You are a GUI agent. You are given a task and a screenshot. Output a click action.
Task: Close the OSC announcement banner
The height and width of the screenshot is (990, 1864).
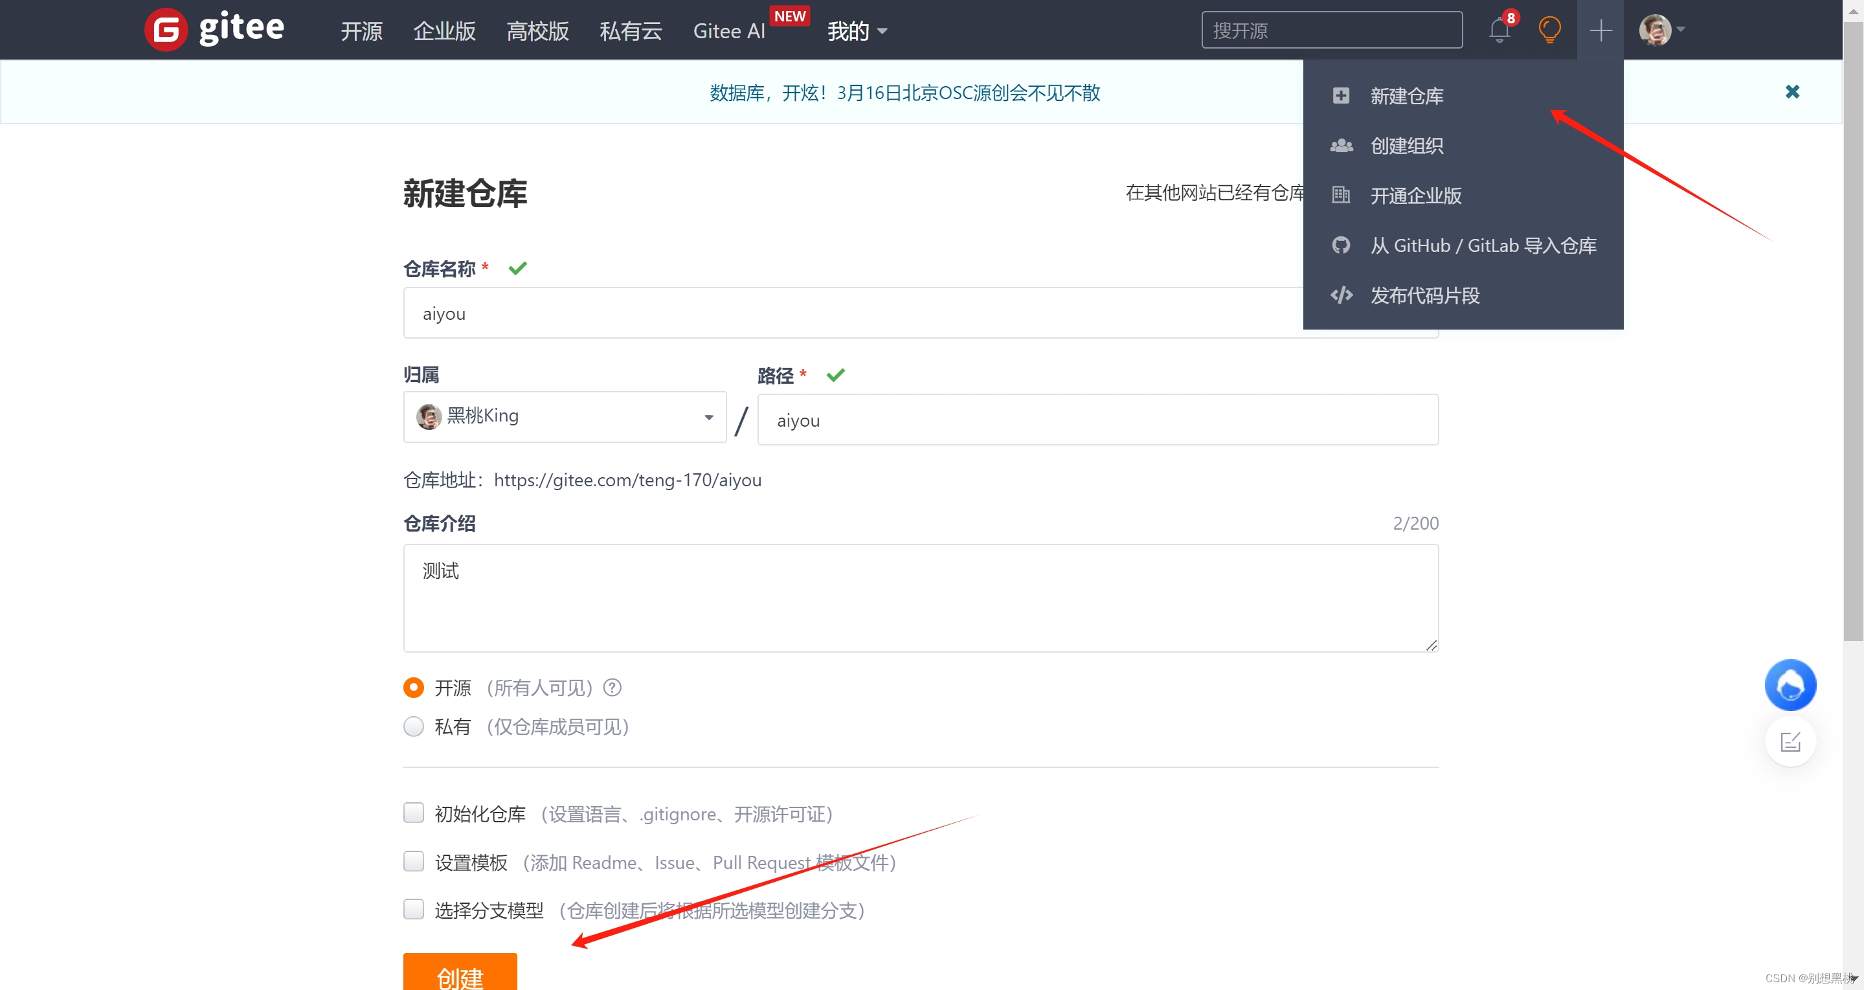pyautogui.click(x=1791, y=92)
